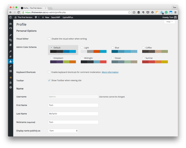Select the Sunrise color scheme radio button

[143, 58]
